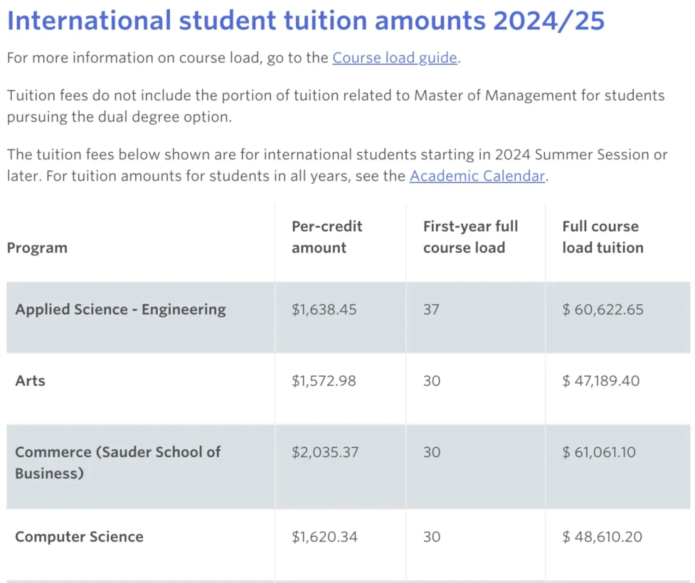Select the $61,061.10 Commerce tuition total
The image size is (695, 583).
(599, 452)
